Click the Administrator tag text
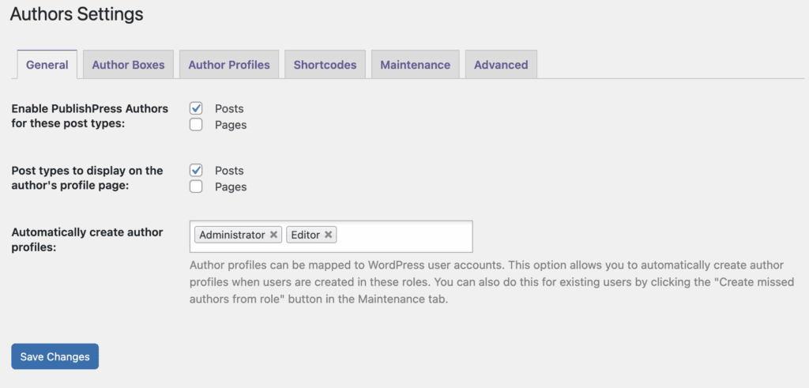 pos(232,235)
